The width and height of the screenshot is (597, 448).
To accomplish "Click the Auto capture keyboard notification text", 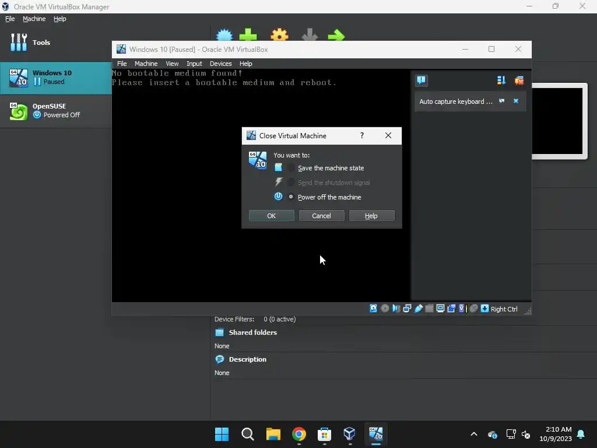I will [456, 101].
